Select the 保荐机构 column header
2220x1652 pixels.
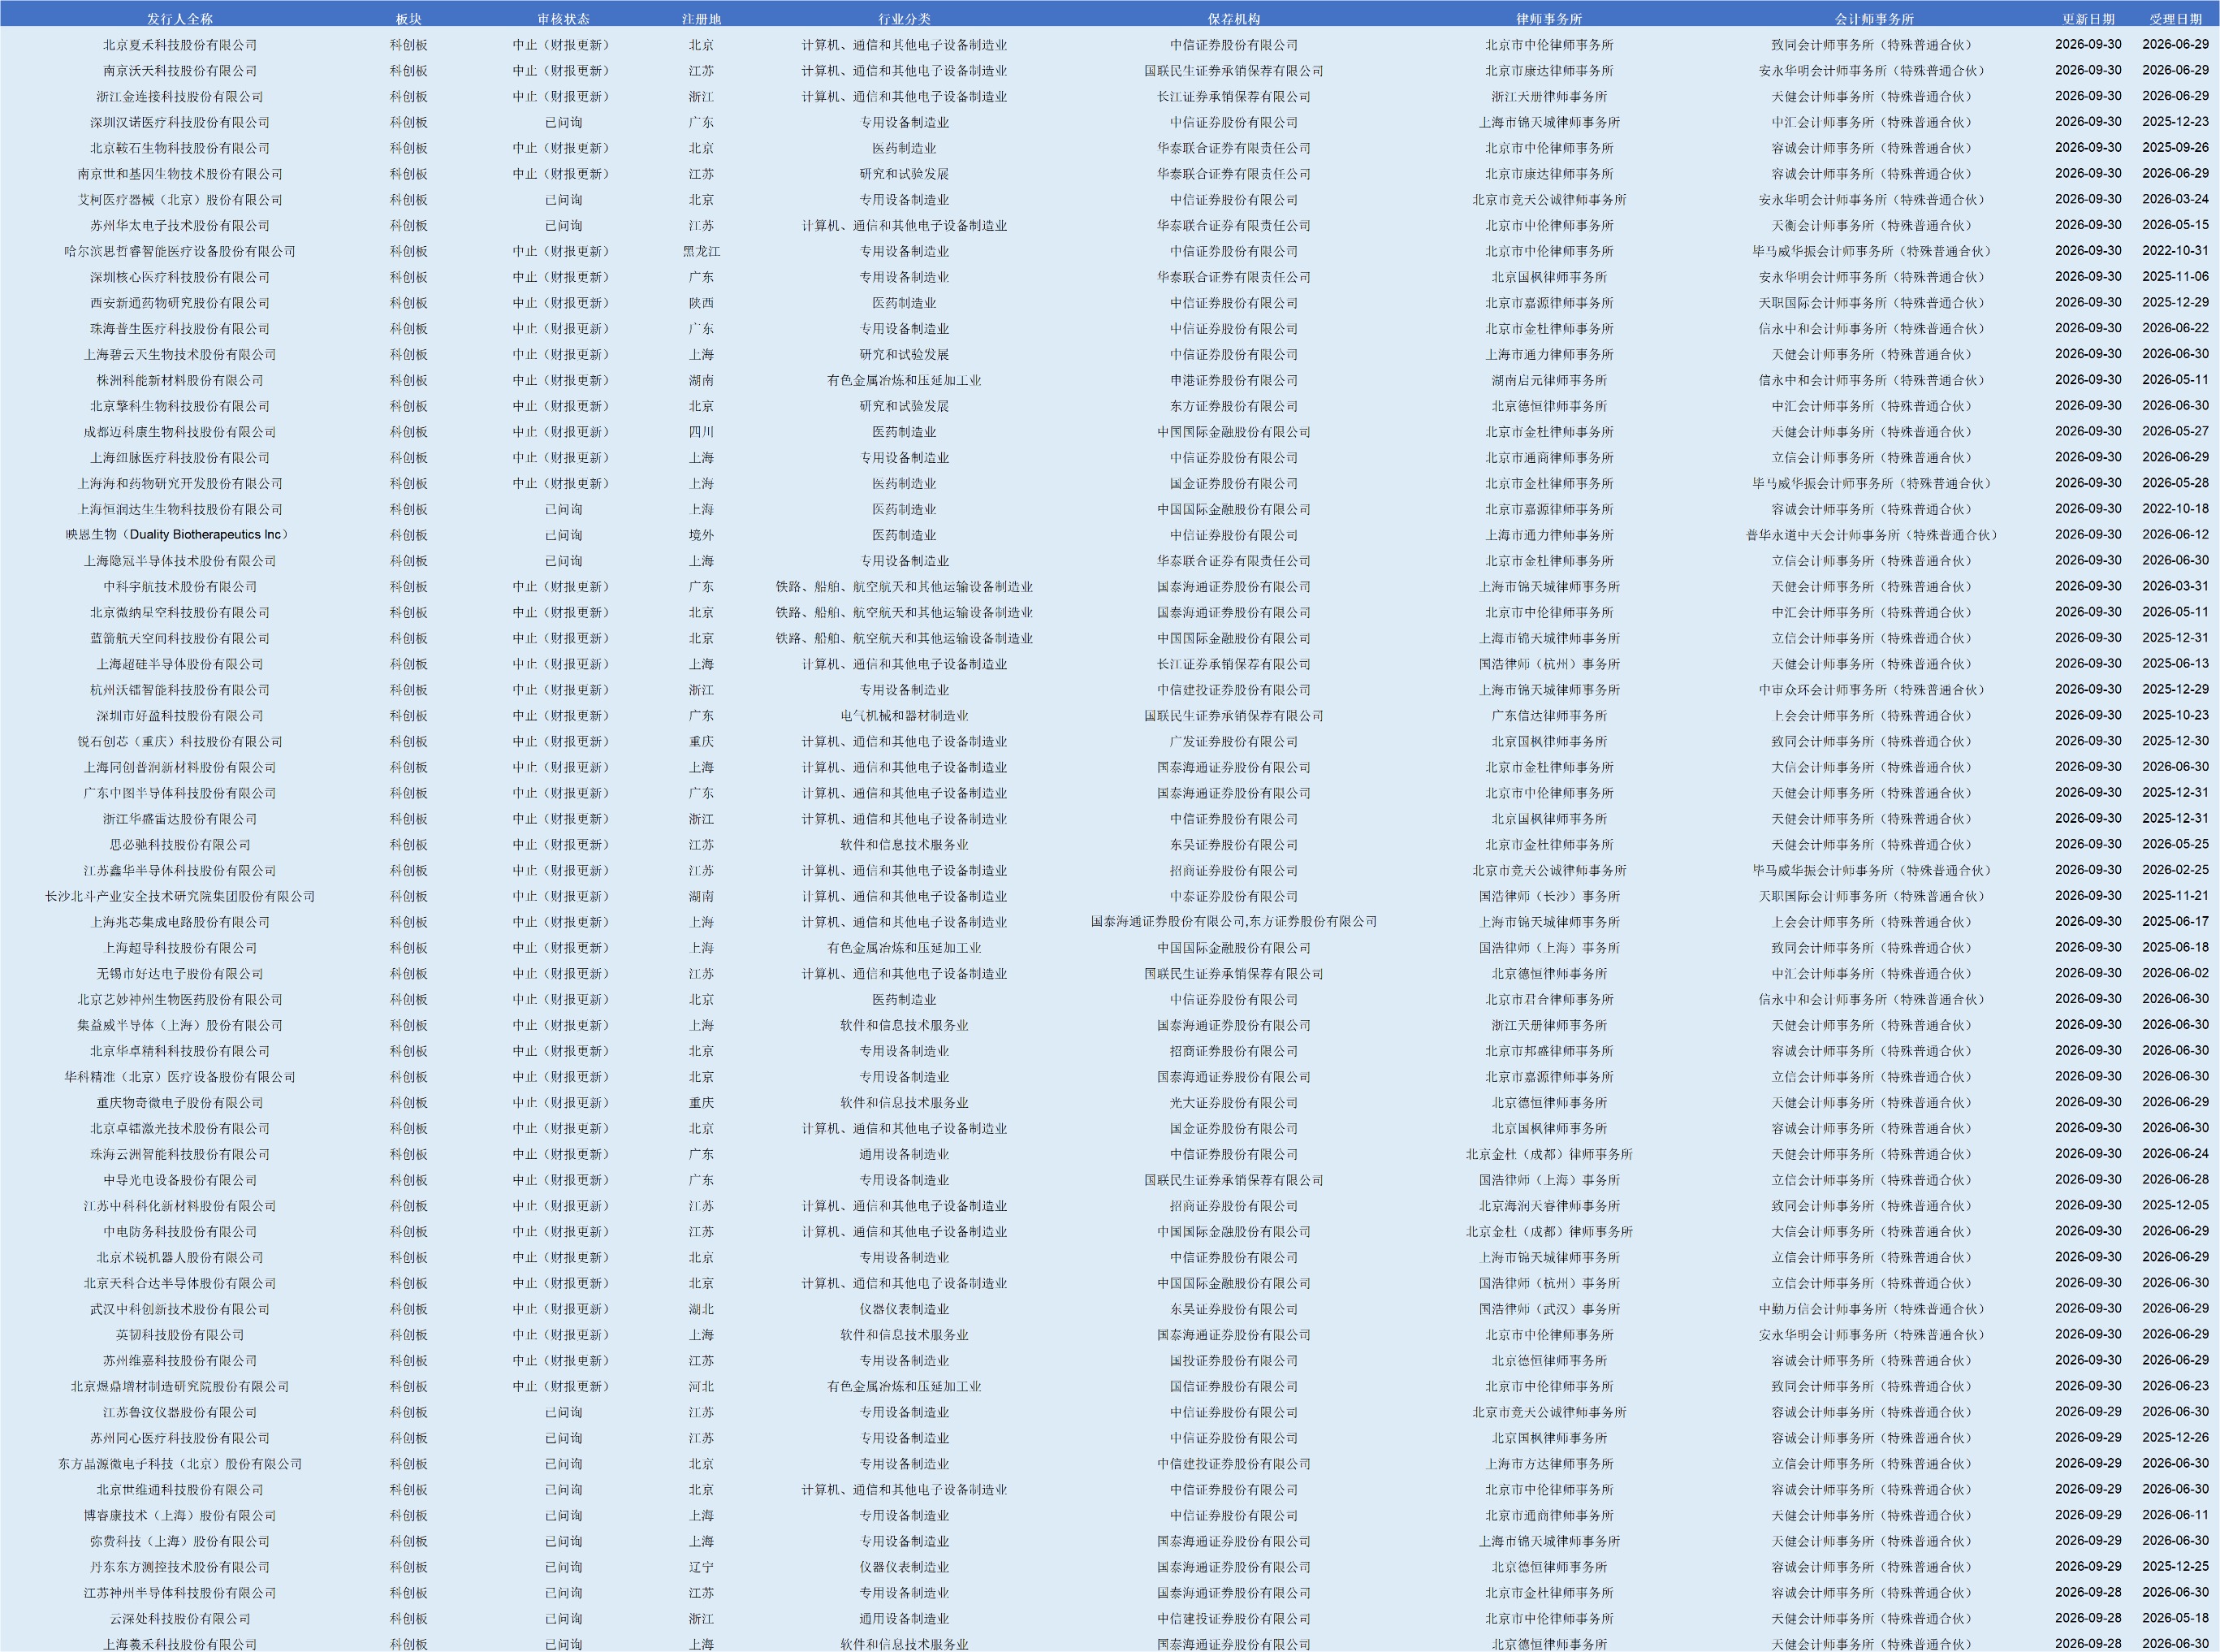pyautogui.click(x=1233, y=19)
